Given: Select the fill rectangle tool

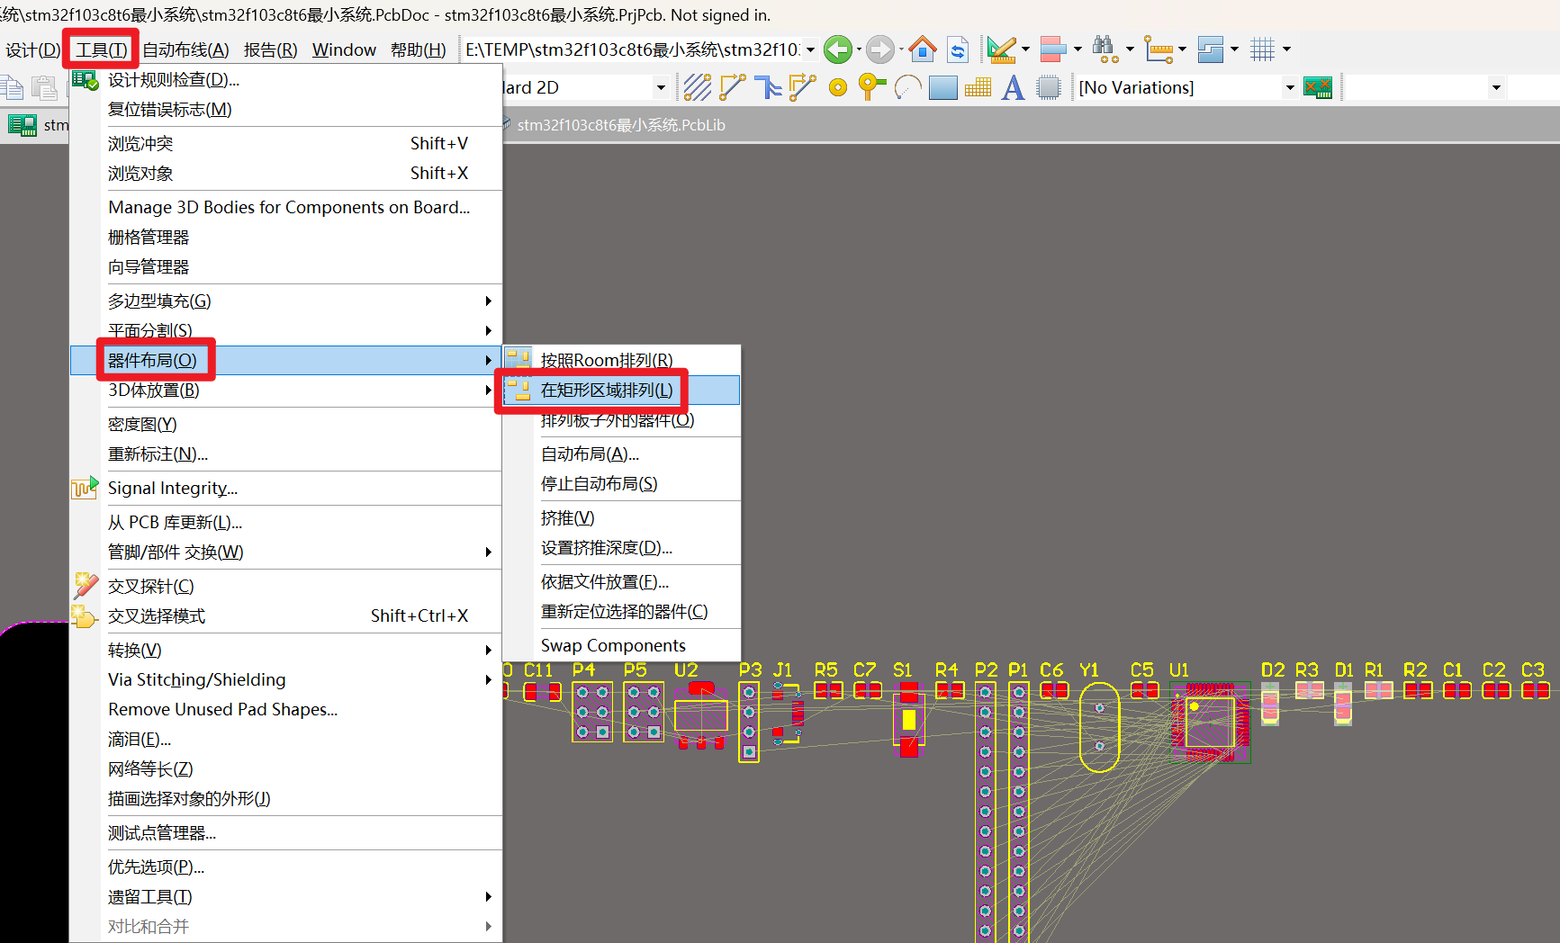Looking at the screenshot, I should 943,87.
